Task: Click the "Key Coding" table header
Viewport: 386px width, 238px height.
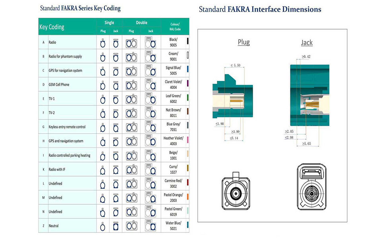Action: 52,27
